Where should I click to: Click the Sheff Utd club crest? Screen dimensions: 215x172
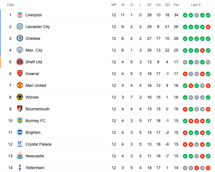coord(20,62)
